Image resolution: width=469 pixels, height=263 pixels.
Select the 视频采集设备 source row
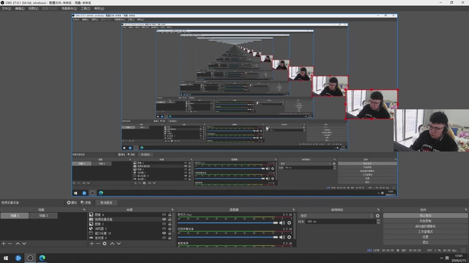coord(130,219)
